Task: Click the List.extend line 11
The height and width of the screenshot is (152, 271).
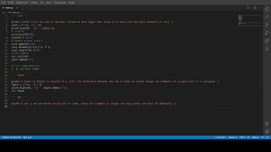Action: (x=31, y=47)
